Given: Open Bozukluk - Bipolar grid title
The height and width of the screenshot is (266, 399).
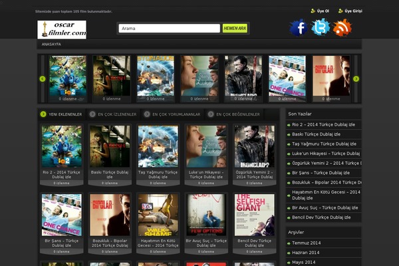Looking at the screenshot, I should point(110,243).
